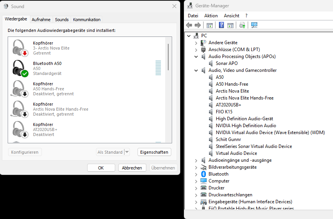Click the PC root computer icon

point(196,35)
